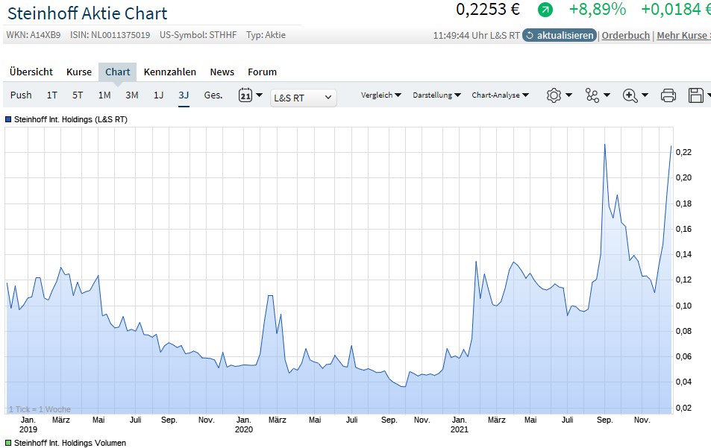The width and height of the screenshot is (711, 448).
Task: Switch to the Kennzahlen tab
Action: 171,72
